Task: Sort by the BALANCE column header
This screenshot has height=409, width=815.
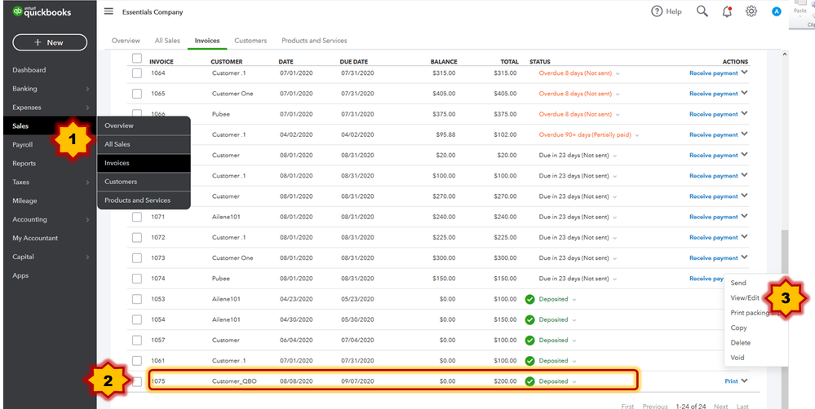Action: tap(444, 62)
